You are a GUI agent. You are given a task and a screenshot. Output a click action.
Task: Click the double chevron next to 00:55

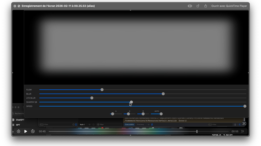coord(243,131)
